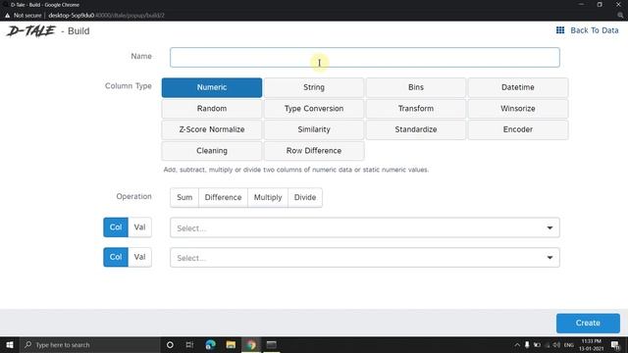Image resolution: width=628 pixels, height=353 pixels.
Task: Select the Standardize column type
Action: tap(416, 129)
